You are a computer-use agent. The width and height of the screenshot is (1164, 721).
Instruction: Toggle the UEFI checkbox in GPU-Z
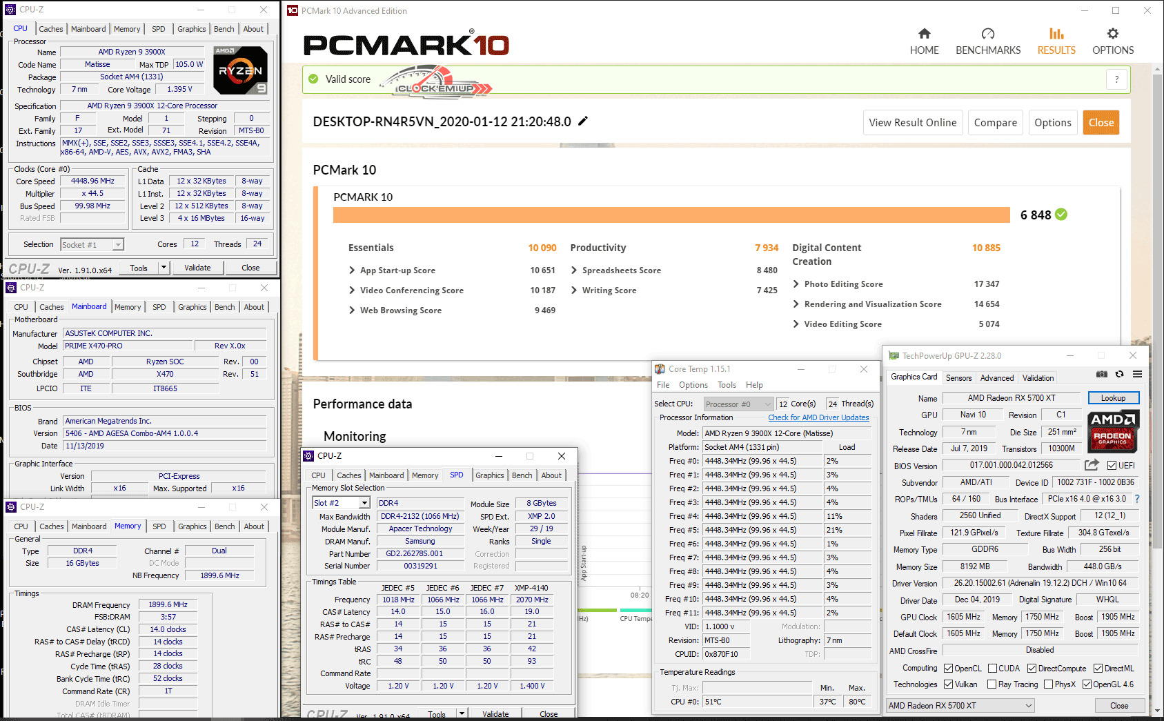[1112, 466]
